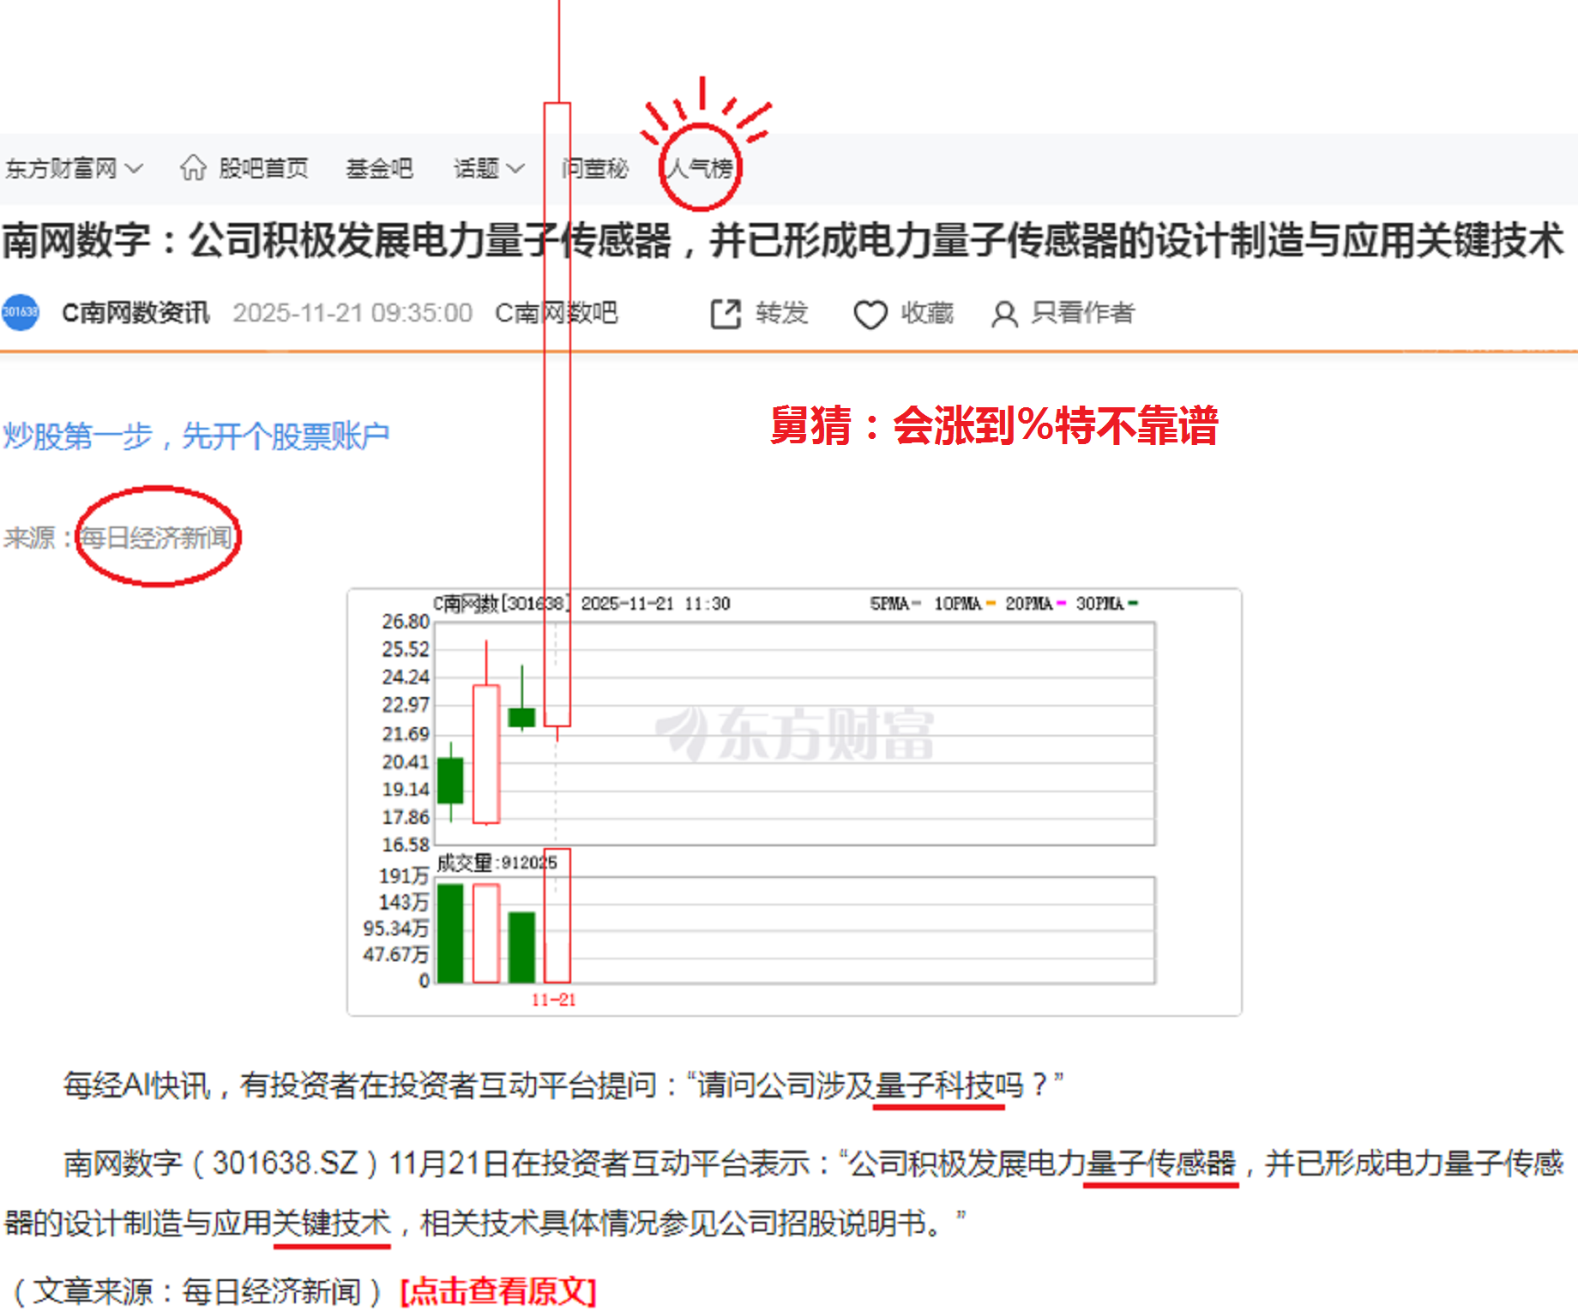The image size is (1578, 1311).
Task: Open the blue 301638 author avatar
Action: tap(21, 312)
